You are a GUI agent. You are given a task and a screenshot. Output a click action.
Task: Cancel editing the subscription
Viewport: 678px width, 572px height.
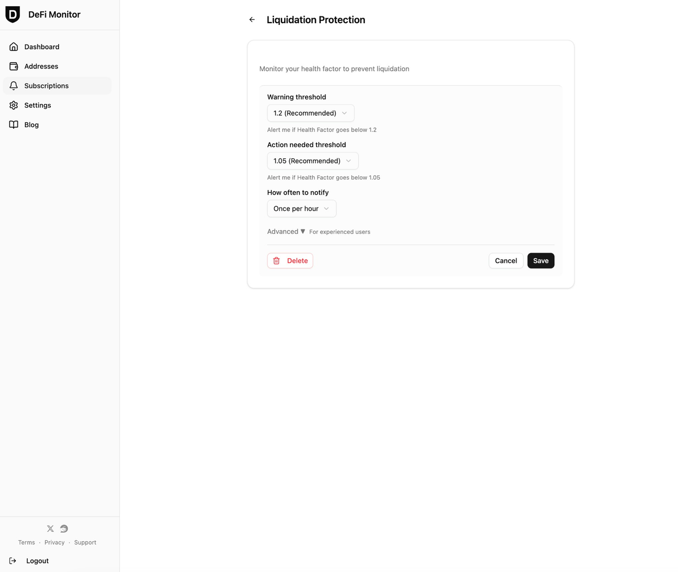(506, 261)
